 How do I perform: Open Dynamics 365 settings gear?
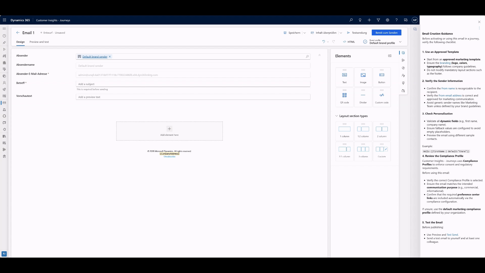387,20
